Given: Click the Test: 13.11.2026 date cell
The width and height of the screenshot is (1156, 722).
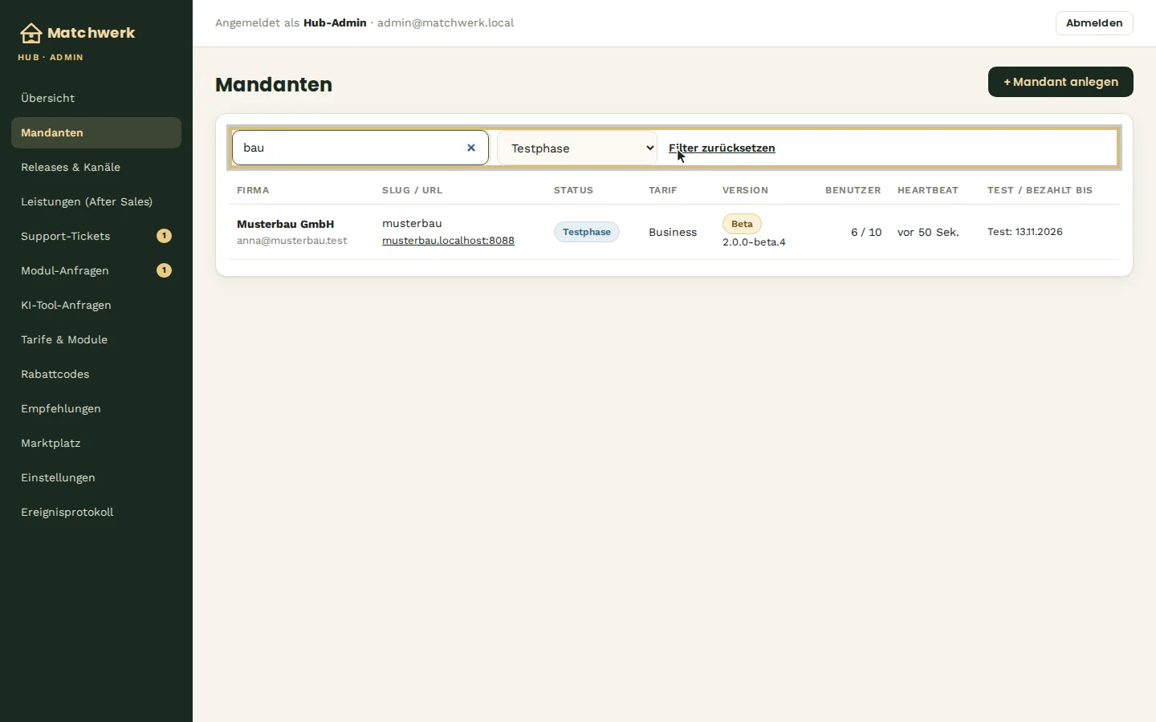Looking at the screenshot, I should click(x=1025, y=232).
